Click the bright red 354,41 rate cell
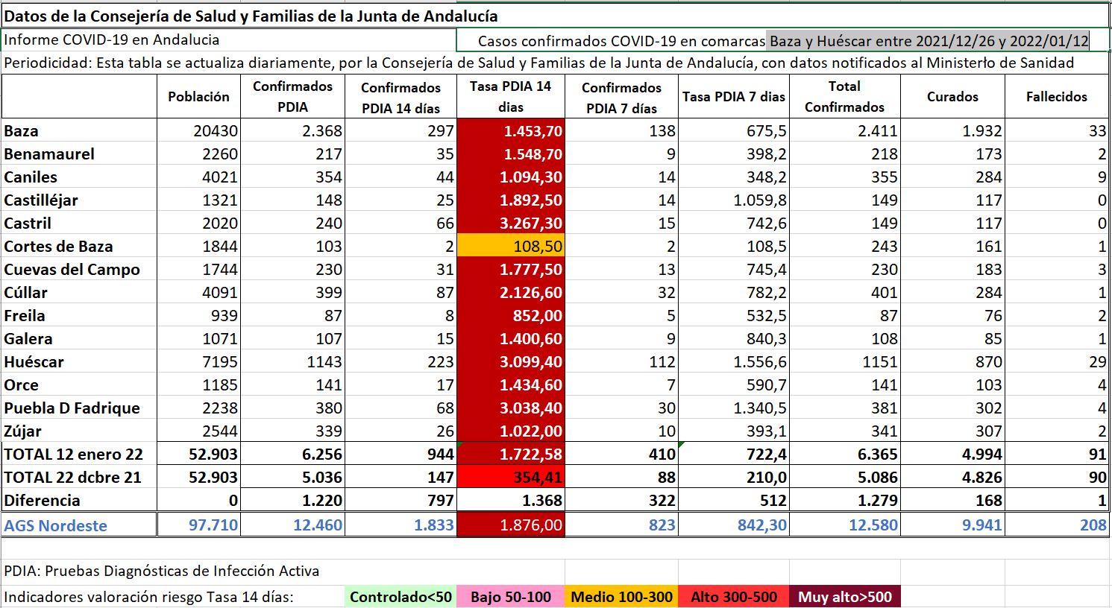This screenshot has width=1112, height=608. pos(511,478)
